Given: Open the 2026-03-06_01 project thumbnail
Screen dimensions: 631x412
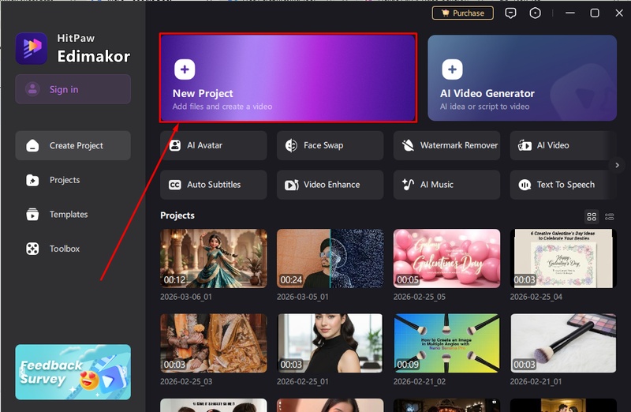Looking at the screenshot, I should (213, 258).
